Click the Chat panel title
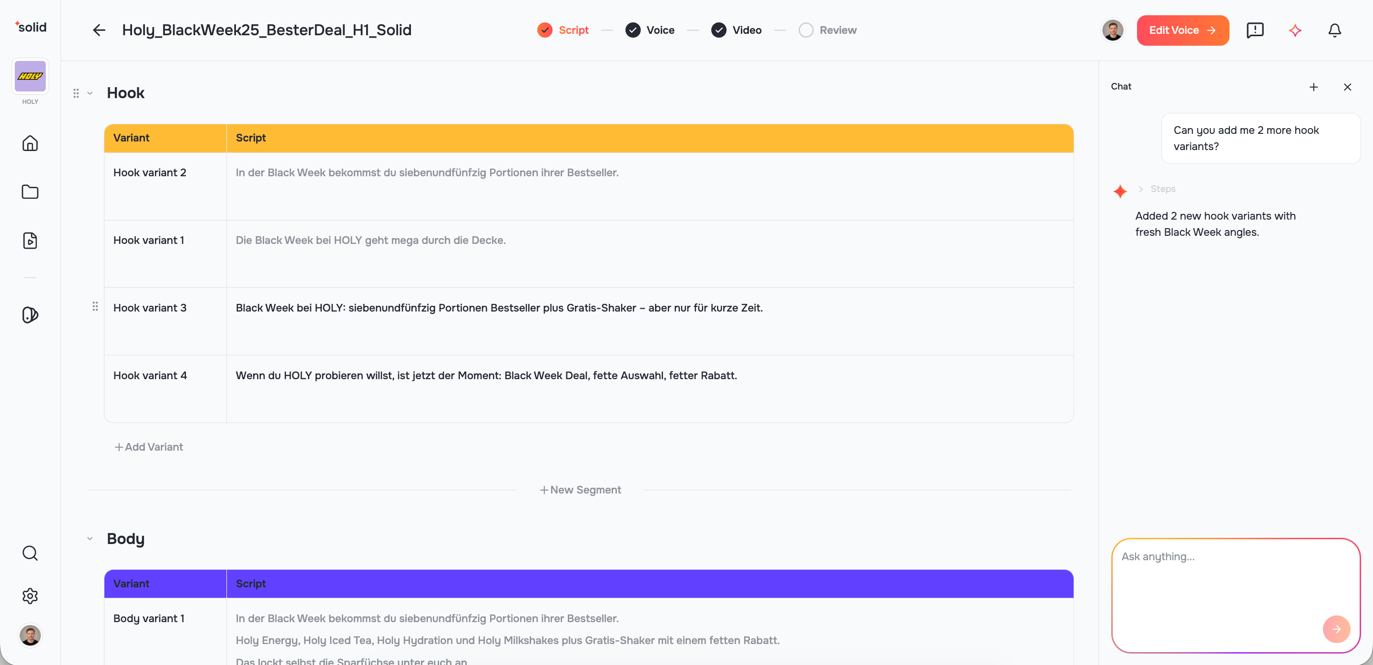Viewport: 1373px width, 665px height. (1121, 86)
